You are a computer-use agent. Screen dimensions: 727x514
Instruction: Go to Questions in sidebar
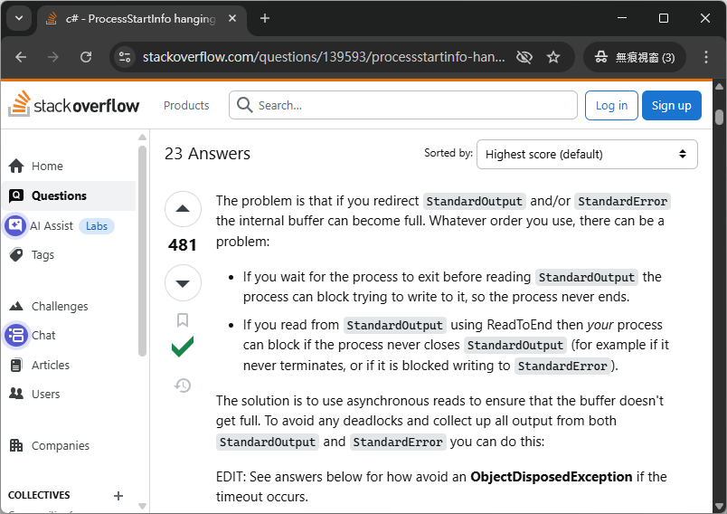pyautogui.click(x=59, y=195)
